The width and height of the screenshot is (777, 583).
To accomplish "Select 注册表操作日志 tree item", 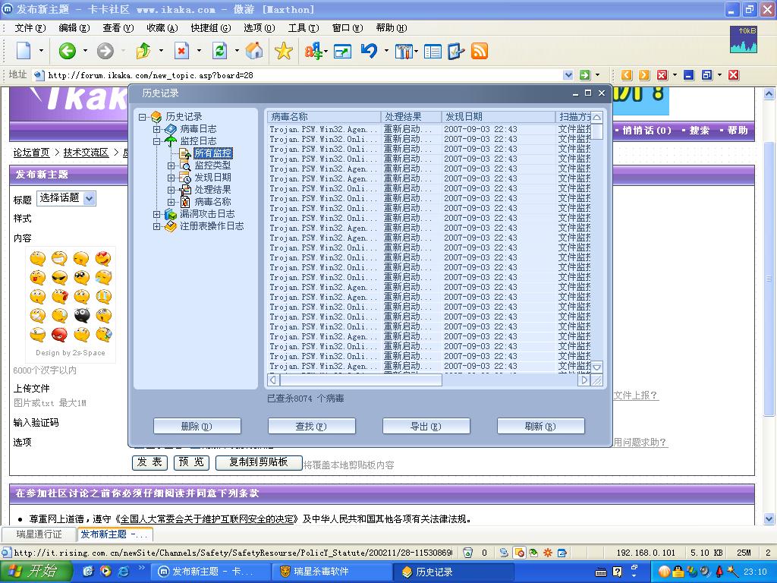I will pyautogui.click(x=212, y=226).
